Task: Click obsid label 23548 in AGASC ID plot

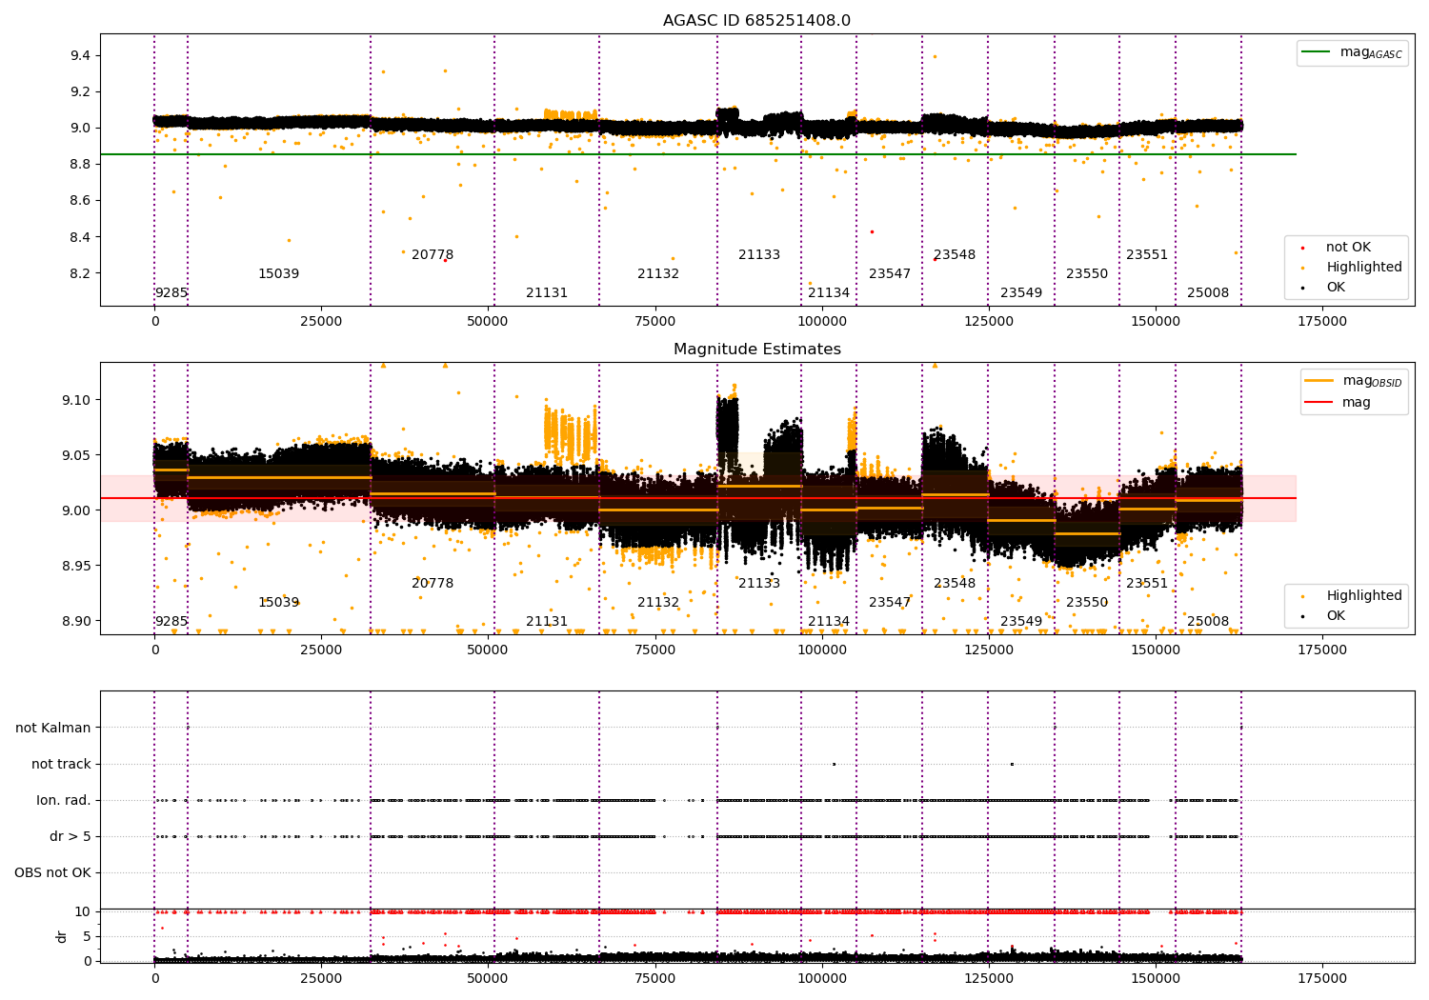Action: tap(955, 255)
